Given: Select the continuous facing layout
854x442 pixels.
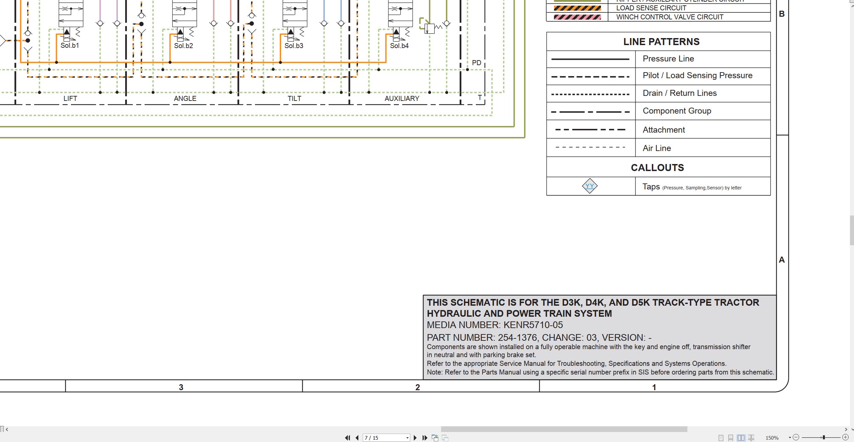Looking at the screenshot, I should [751, 438].
